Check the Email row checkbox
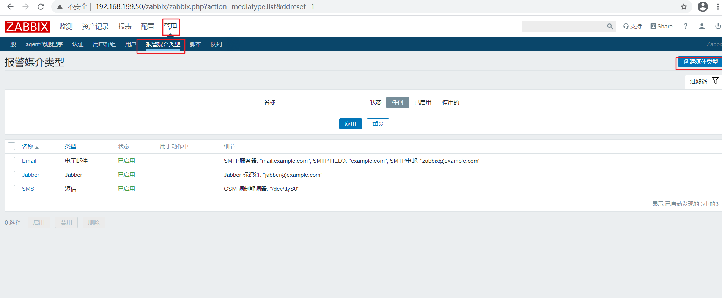 (11, 161)
